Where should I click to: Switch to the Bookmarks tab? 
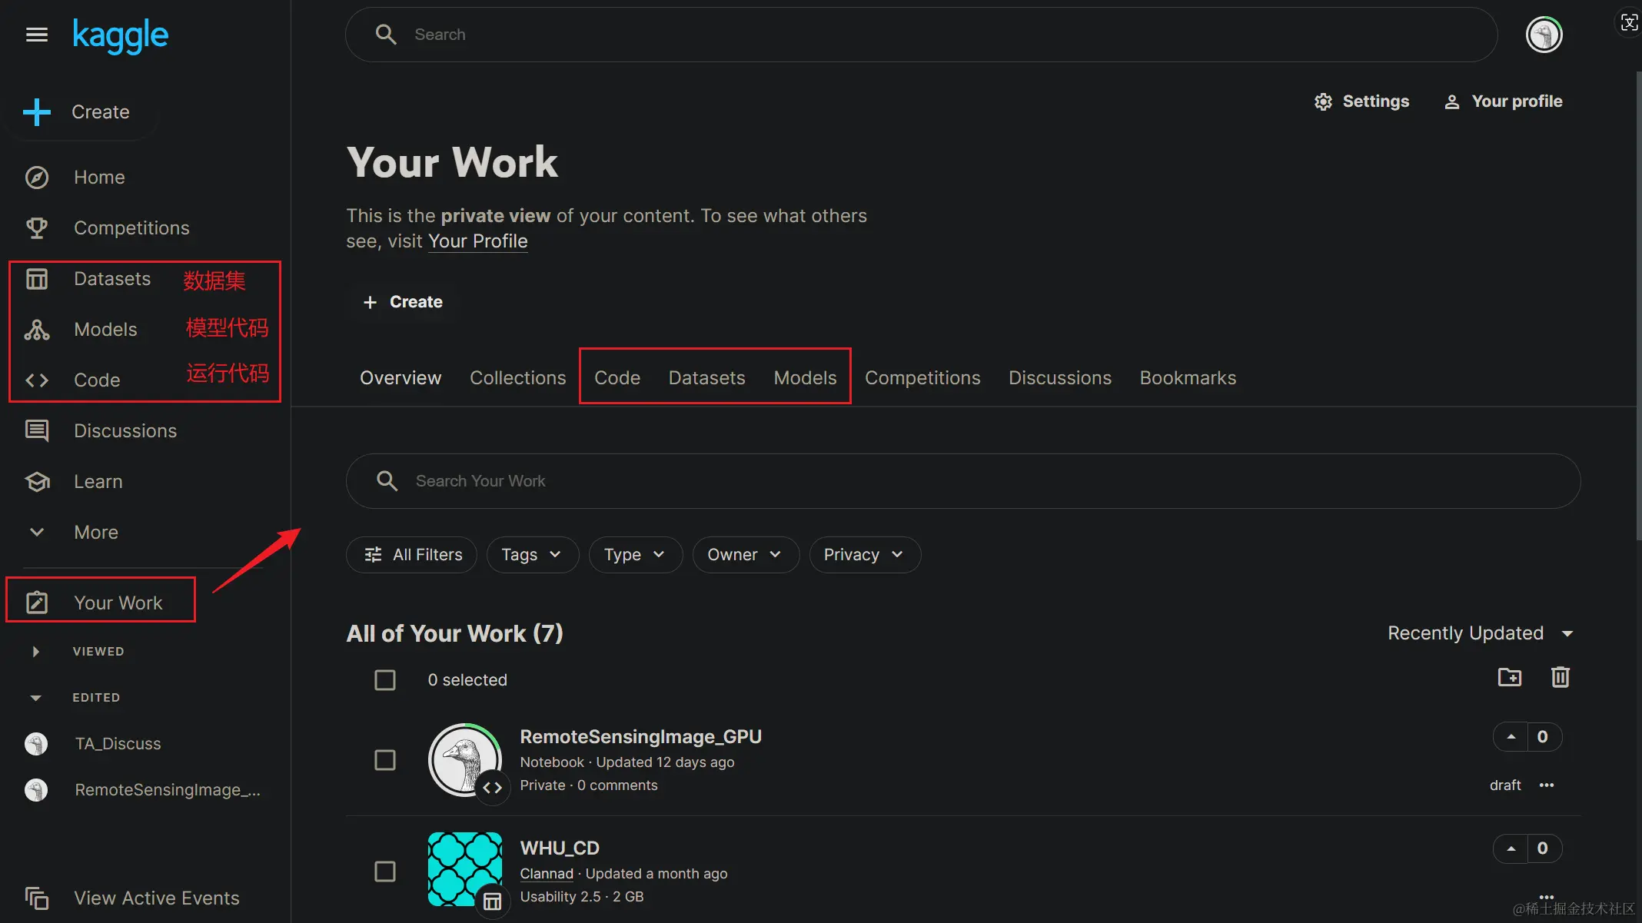(x=1188, y=378)
